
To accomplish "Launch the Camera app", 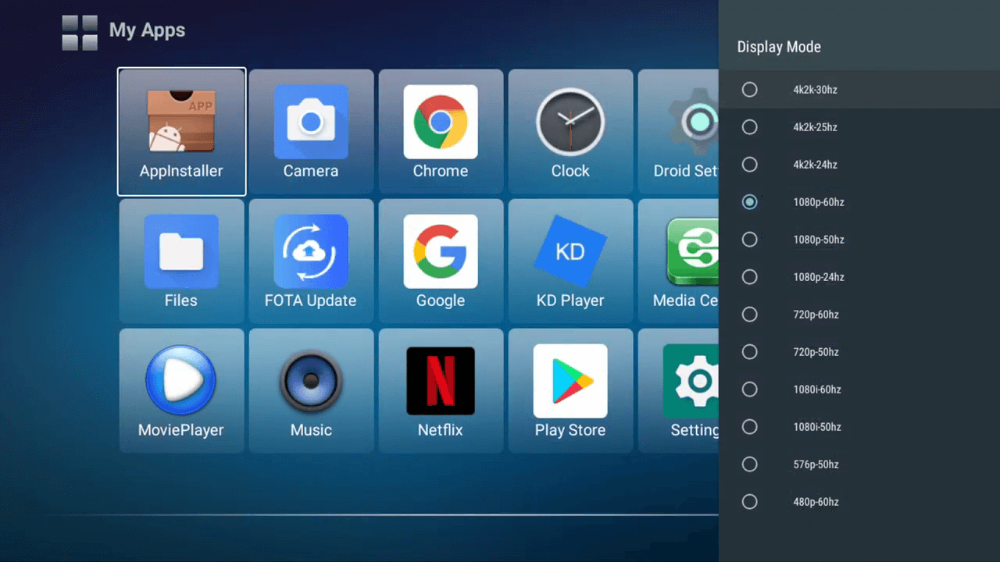I will [311, 131].
